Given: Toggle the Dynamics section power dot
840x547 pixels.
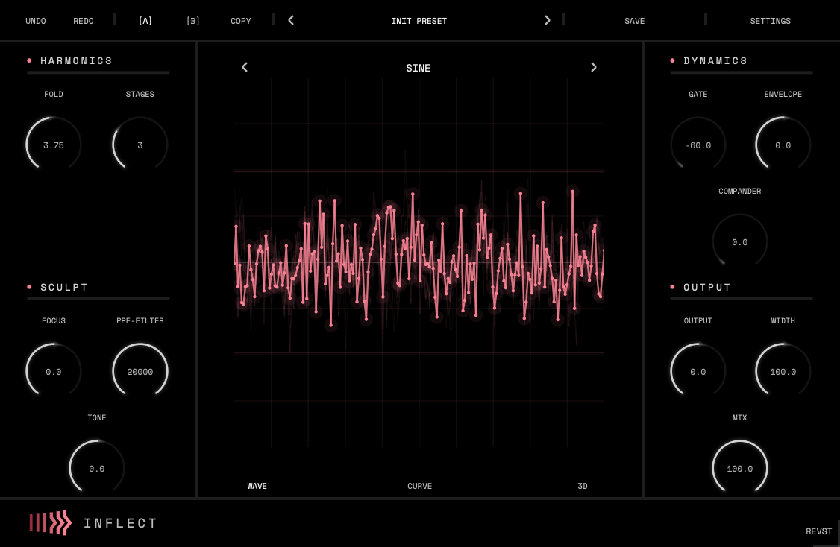Looking at the screenshot, I should point(672,60).
